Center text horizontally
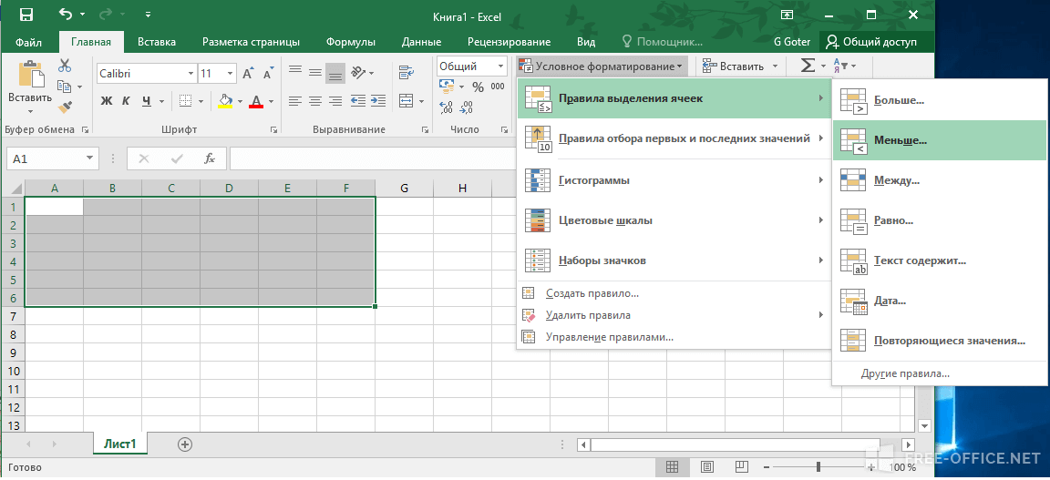Screen dimensions: 1050x480 pyautogui.click(x=315, y=101)
